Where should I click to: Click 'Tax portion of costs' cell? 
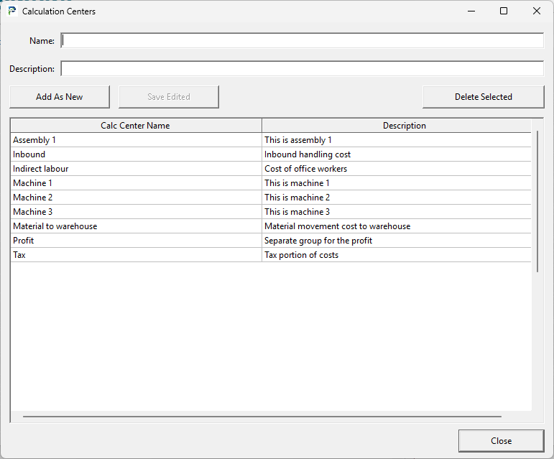pyautogui.click(x=397, y=255)
